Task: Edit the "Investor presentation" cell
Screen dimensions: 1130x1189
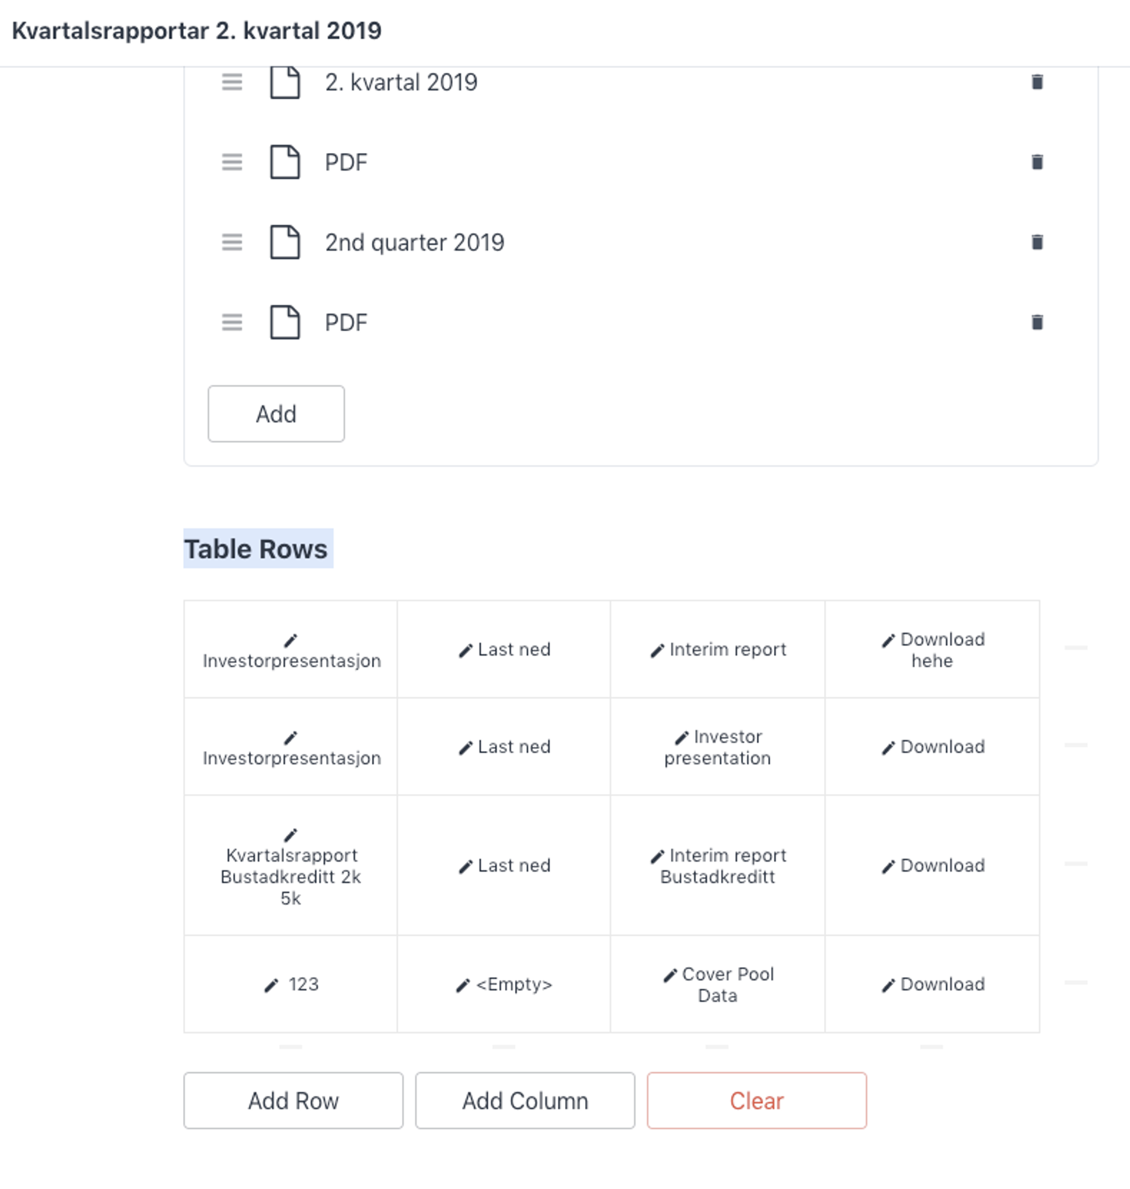Action: coord(717,747)
